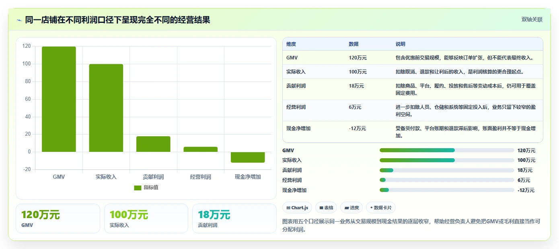The width and height of the screenshot is (559, 249).
Task: Click the 100万元 value in the table
Action: click(358, 72)
